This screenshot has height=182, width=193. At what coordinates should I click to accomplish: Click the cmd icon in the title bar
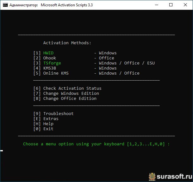pos(5,5)
